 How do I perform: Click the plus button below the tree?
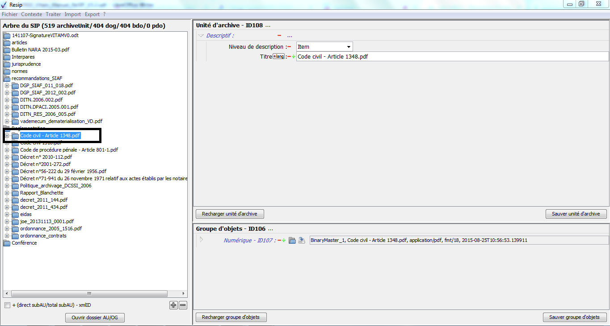(x=173, y=305)
